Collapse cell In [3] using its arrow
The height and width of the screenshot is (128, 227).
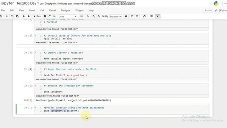coord(35,53)
